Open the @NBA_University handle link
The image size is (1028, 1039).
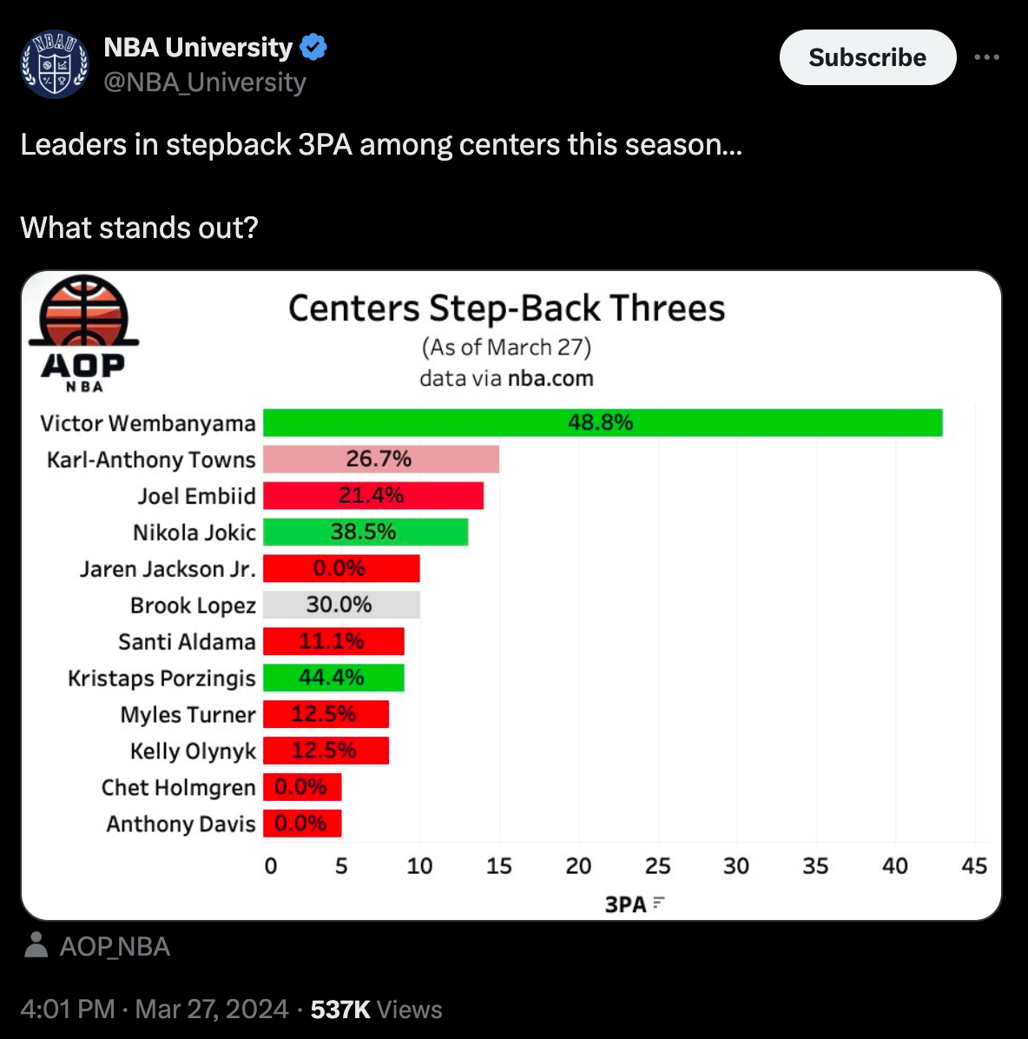(205, 83)
